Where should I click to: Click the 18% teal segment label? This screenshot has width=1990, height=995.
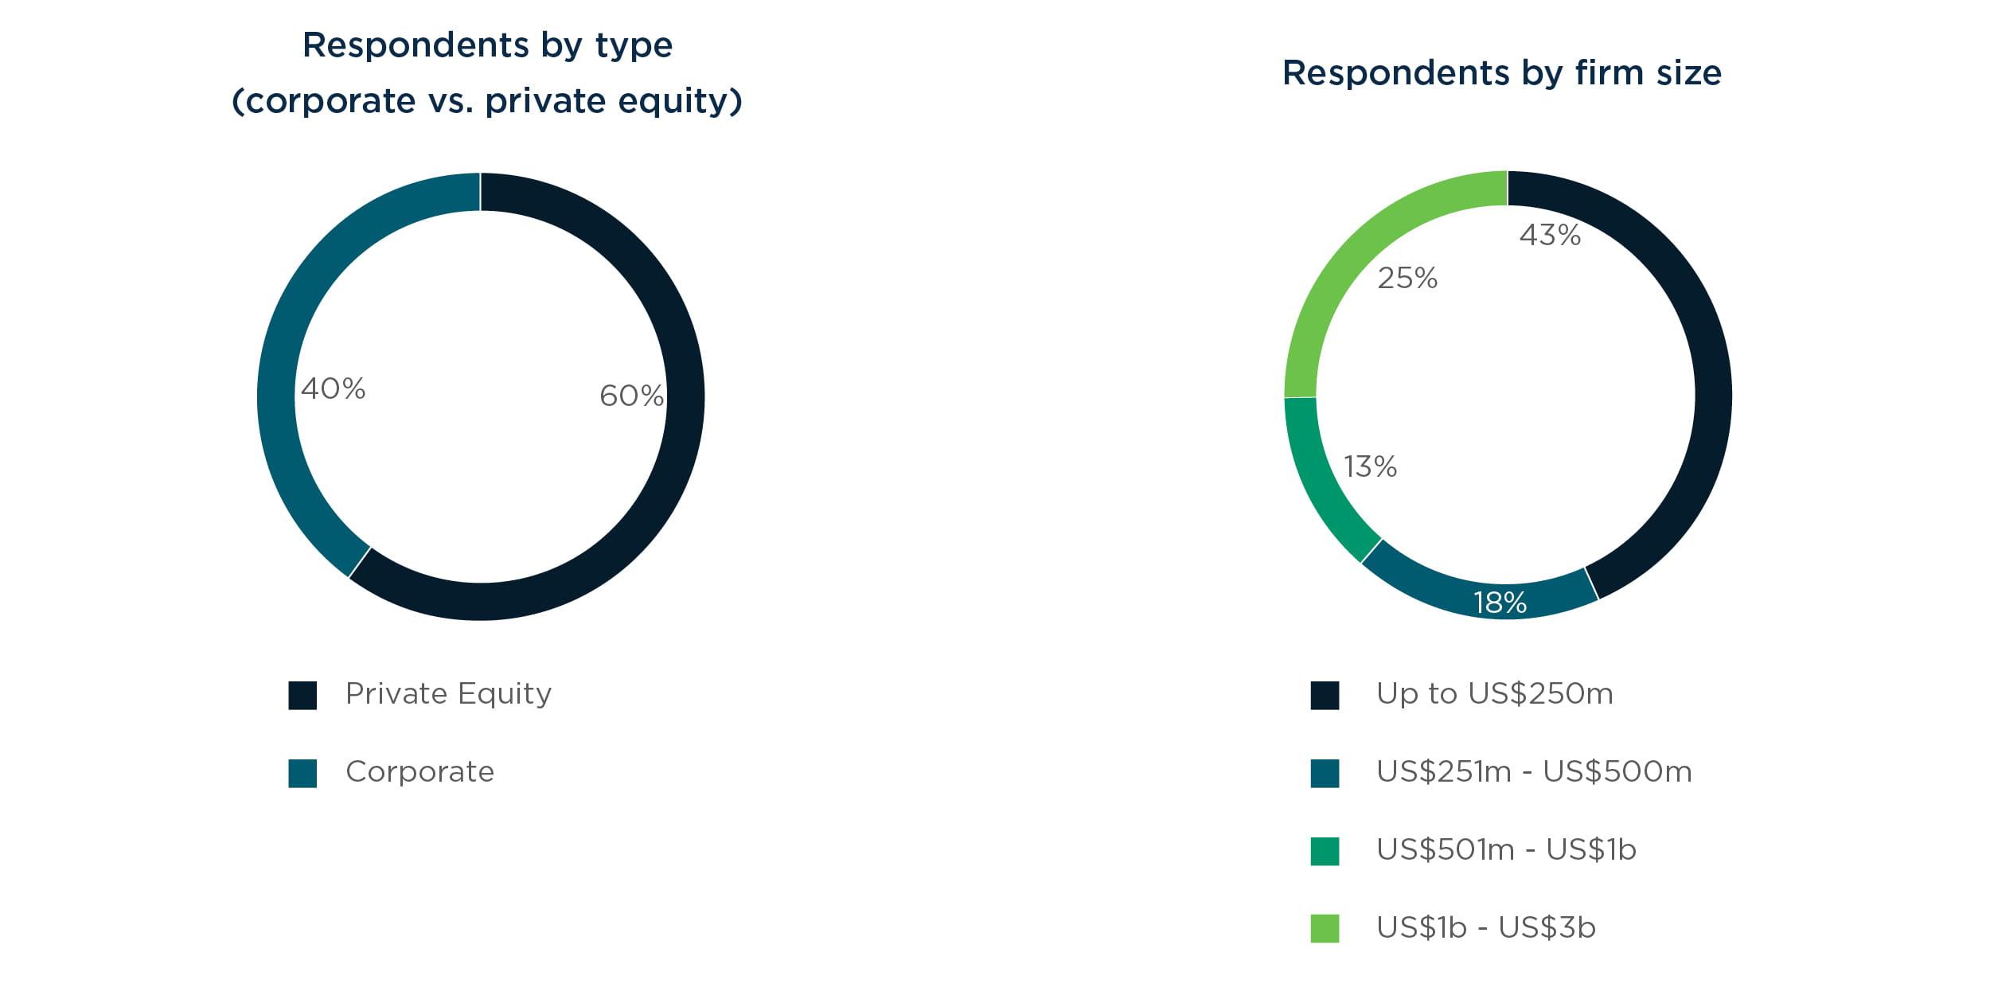[x=1500, y=603]
